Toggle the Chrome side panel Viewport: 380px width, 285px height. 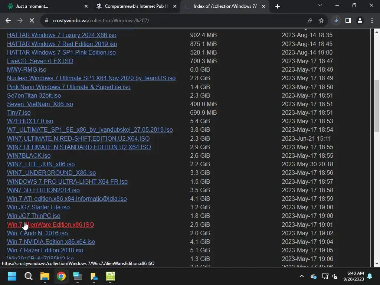348,21
